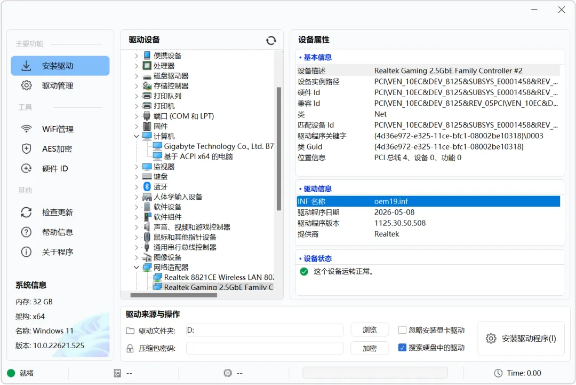
Task: Click the 端口 (COM 和 LPT) icon
Action: coord(147,116)
